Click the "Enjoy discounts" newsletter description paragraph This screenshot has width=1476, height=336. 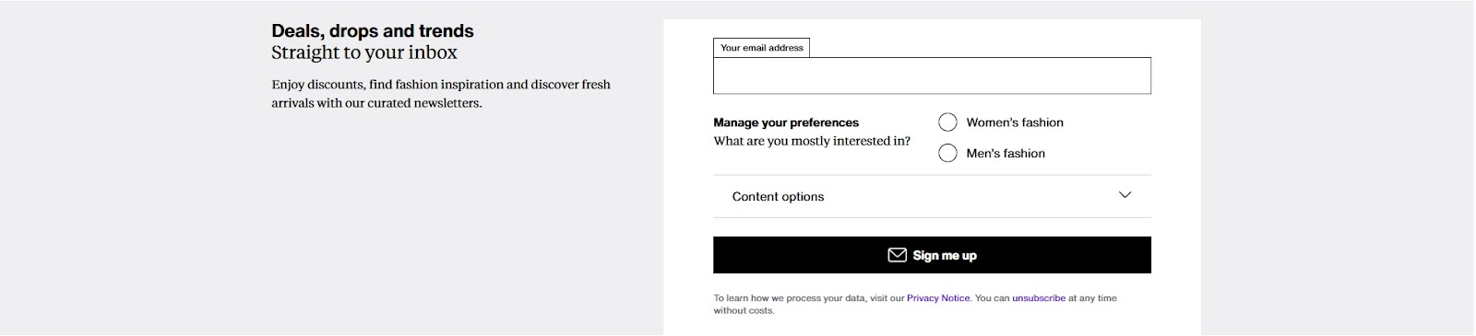[x=441, y=94]
